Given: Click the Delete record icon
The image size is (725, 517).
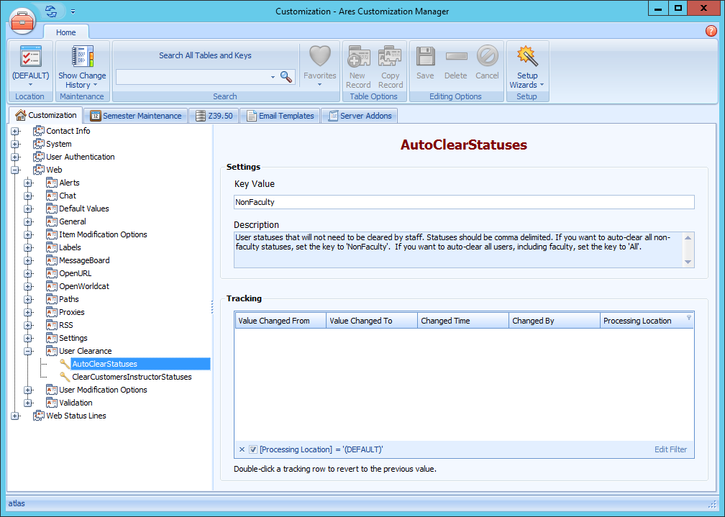Looking at the screenshot, I should (x=456, y=58).
